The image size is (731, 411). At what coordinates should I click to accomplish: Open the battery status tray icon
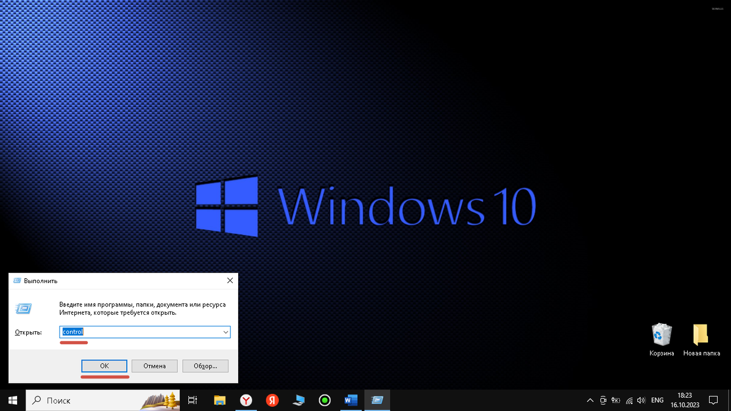point(615,401)
